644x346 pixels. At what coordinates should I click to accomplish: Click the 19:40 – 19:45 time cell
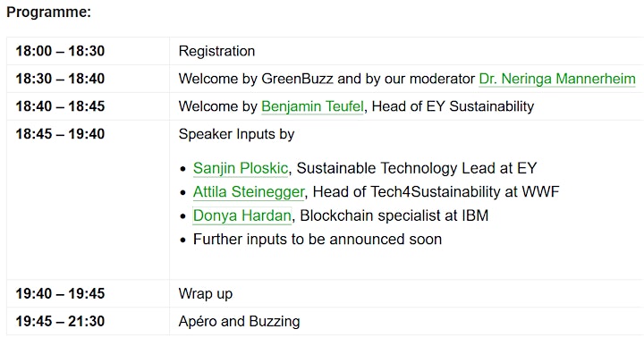pos(88,293)
